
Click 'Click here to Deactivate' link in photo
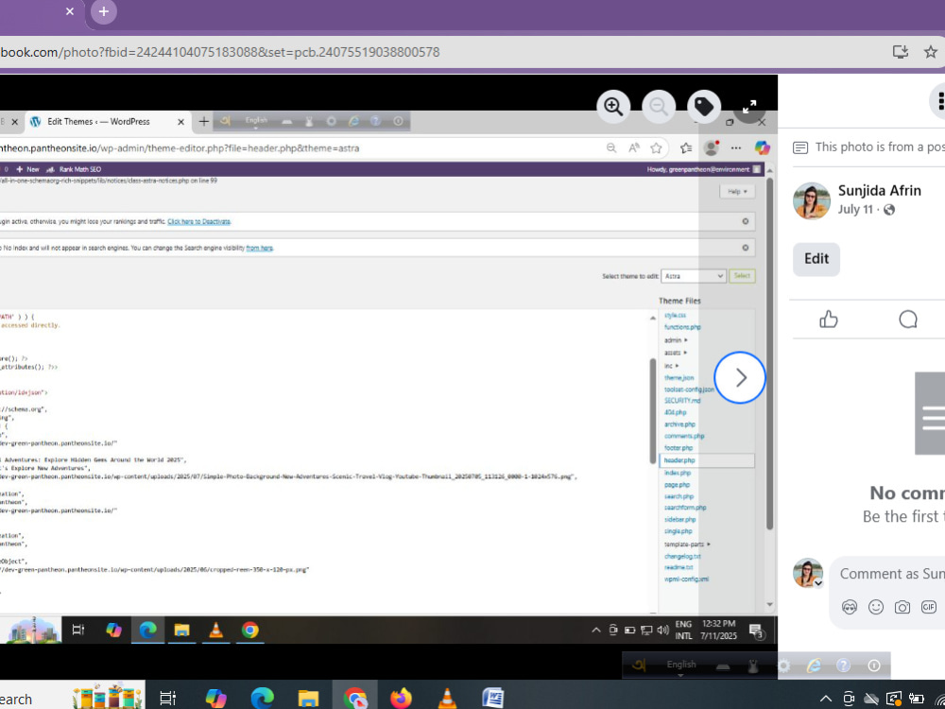click(x=198, y=221)
